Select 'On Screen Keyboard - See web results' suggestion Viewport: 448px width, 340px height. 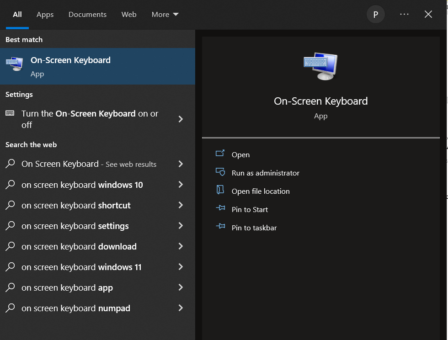click(x=97, y=164)
